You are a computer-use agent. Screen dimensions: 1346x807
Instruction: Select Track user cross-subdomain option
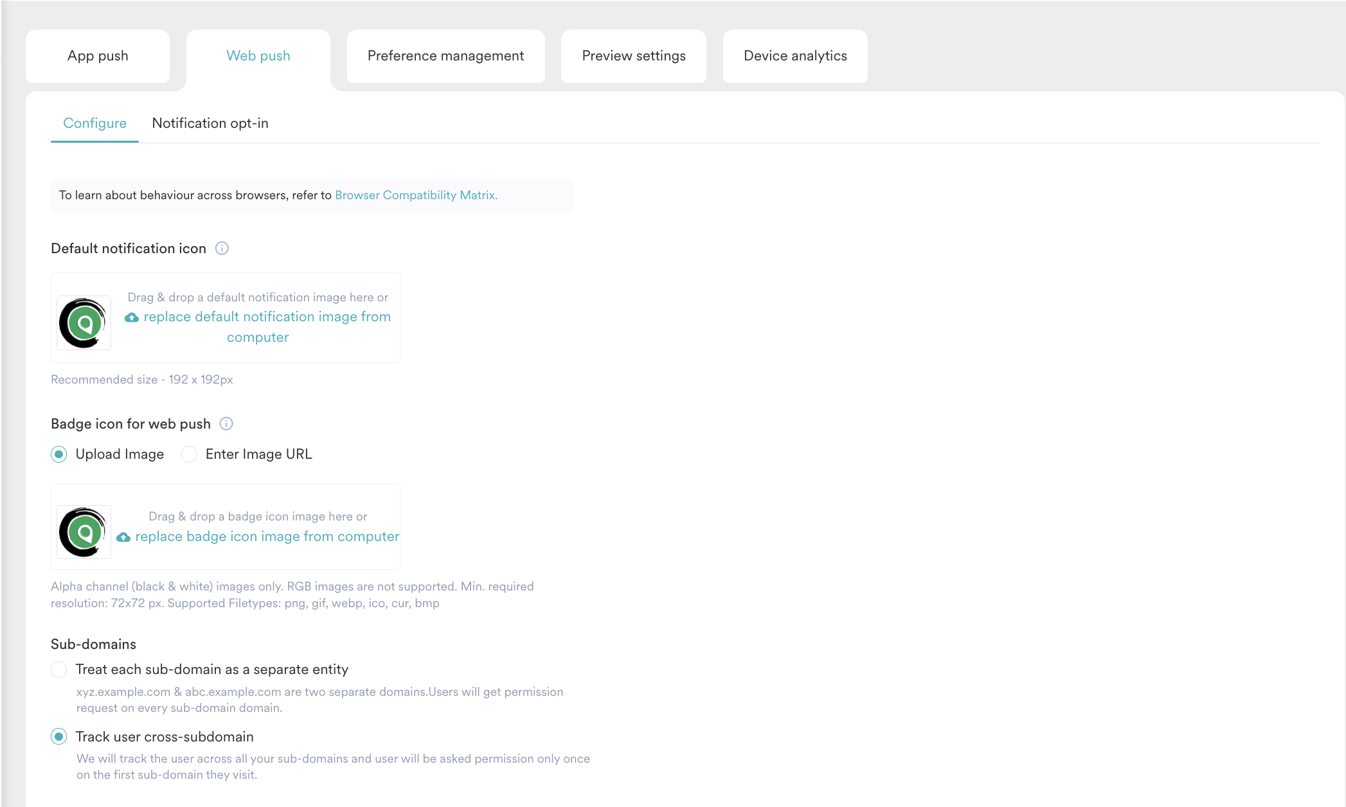click(59, 737)
